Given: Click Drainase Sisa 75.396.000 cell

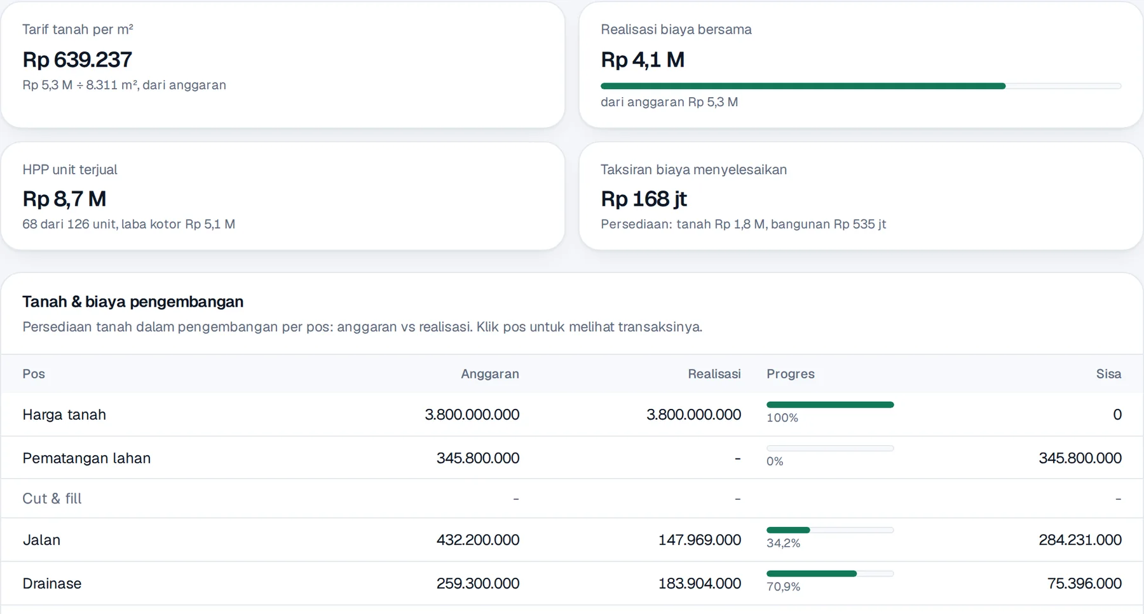Looking at the screenshot, I should click(1084, 584).
